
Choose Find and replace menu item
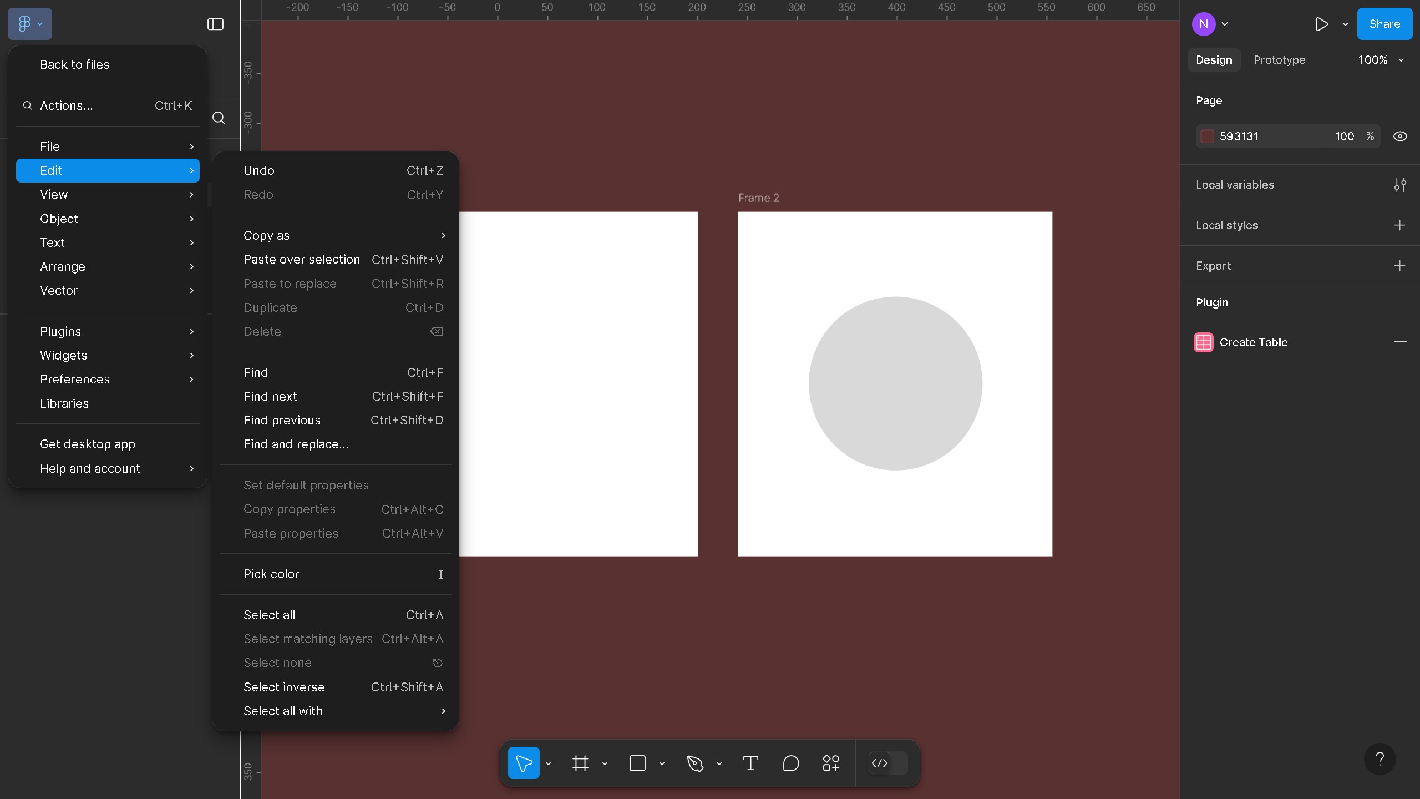(x=296, y=444)
